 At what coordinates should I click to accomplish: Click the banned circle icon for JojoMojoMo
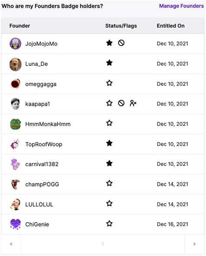pos(121,43)
